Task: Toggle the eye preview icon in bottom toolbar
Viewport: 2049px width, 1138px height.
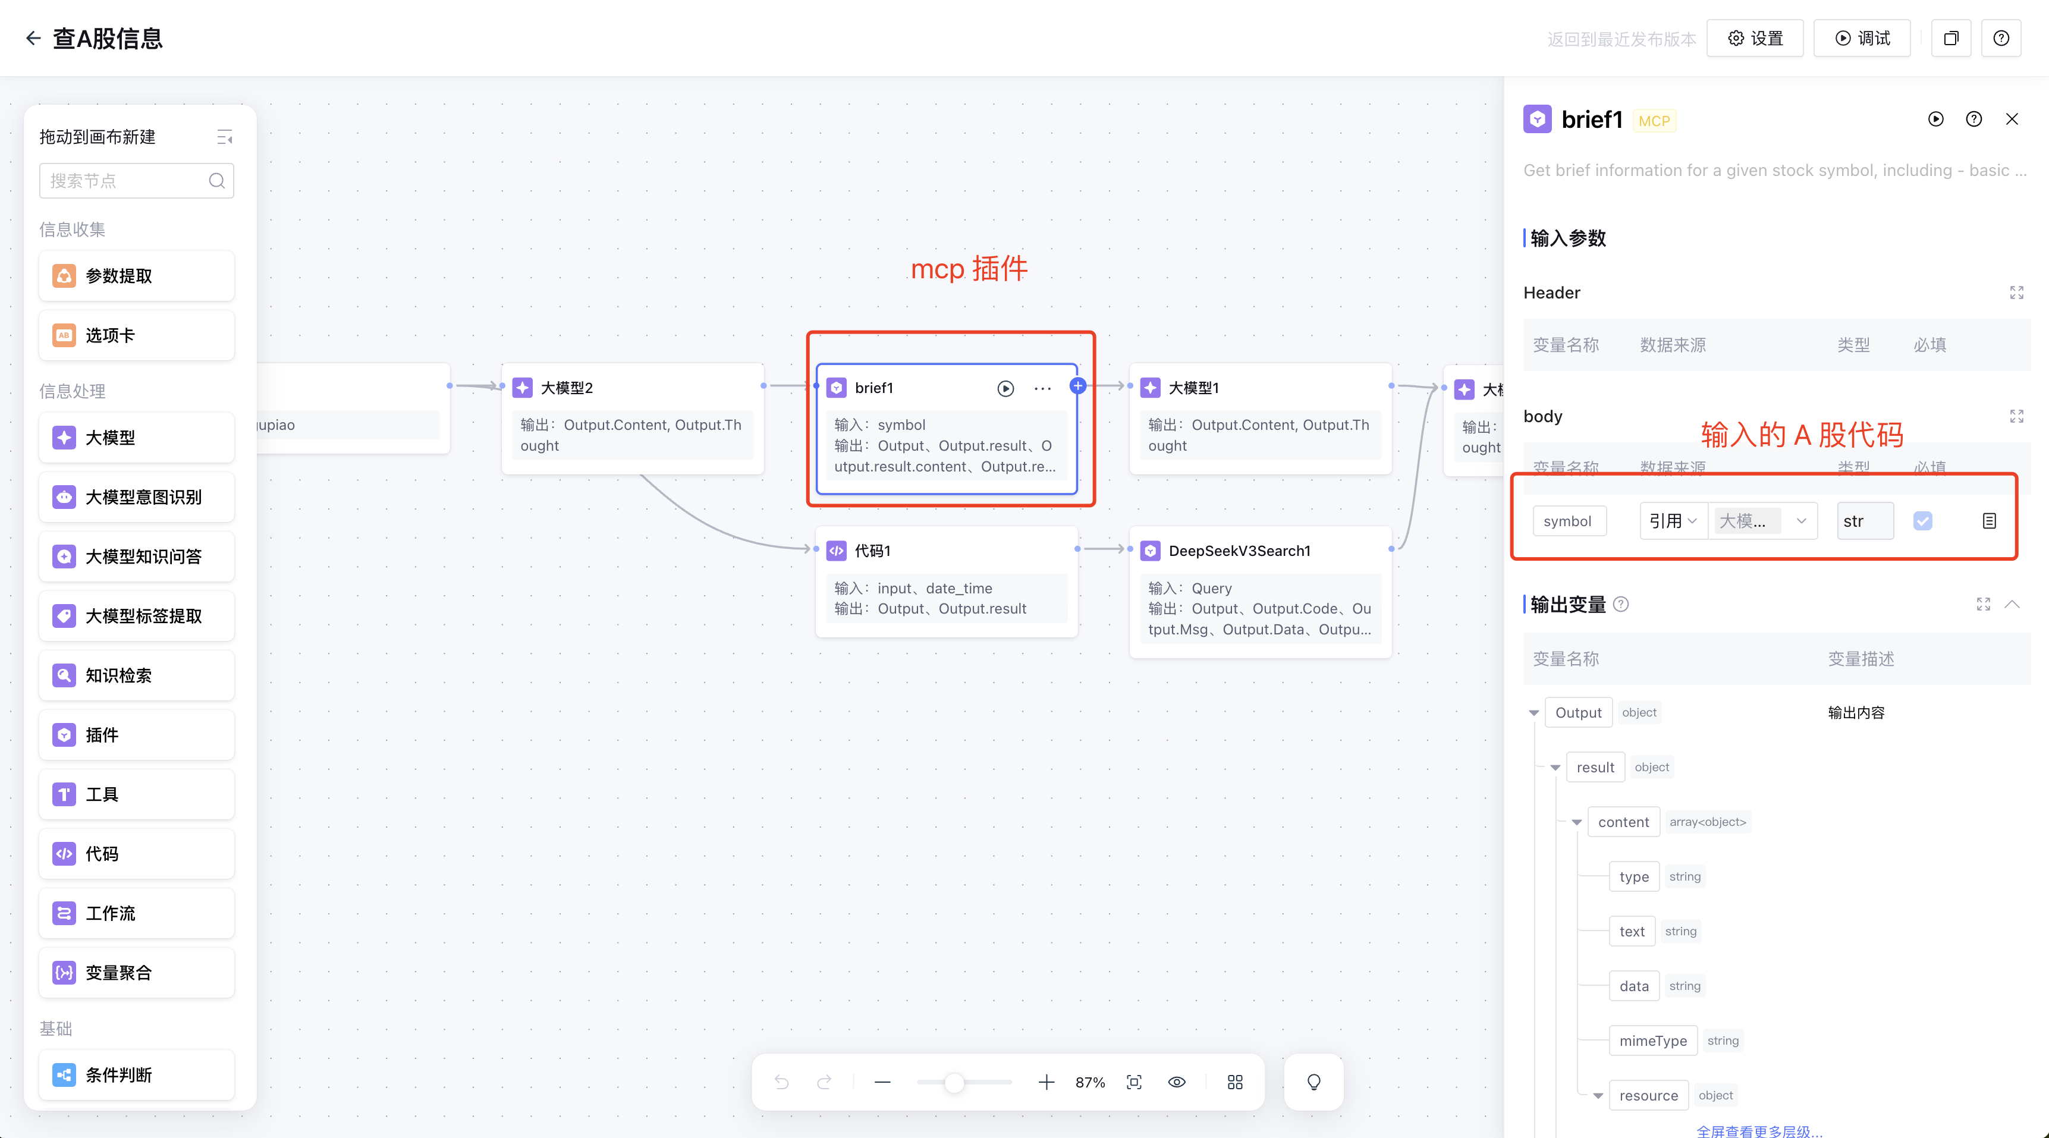Action: pos(1177,1082)
